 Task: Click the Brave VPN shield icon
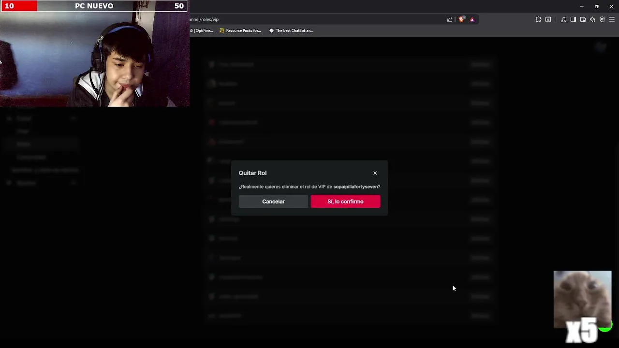[x=602, y=19]
